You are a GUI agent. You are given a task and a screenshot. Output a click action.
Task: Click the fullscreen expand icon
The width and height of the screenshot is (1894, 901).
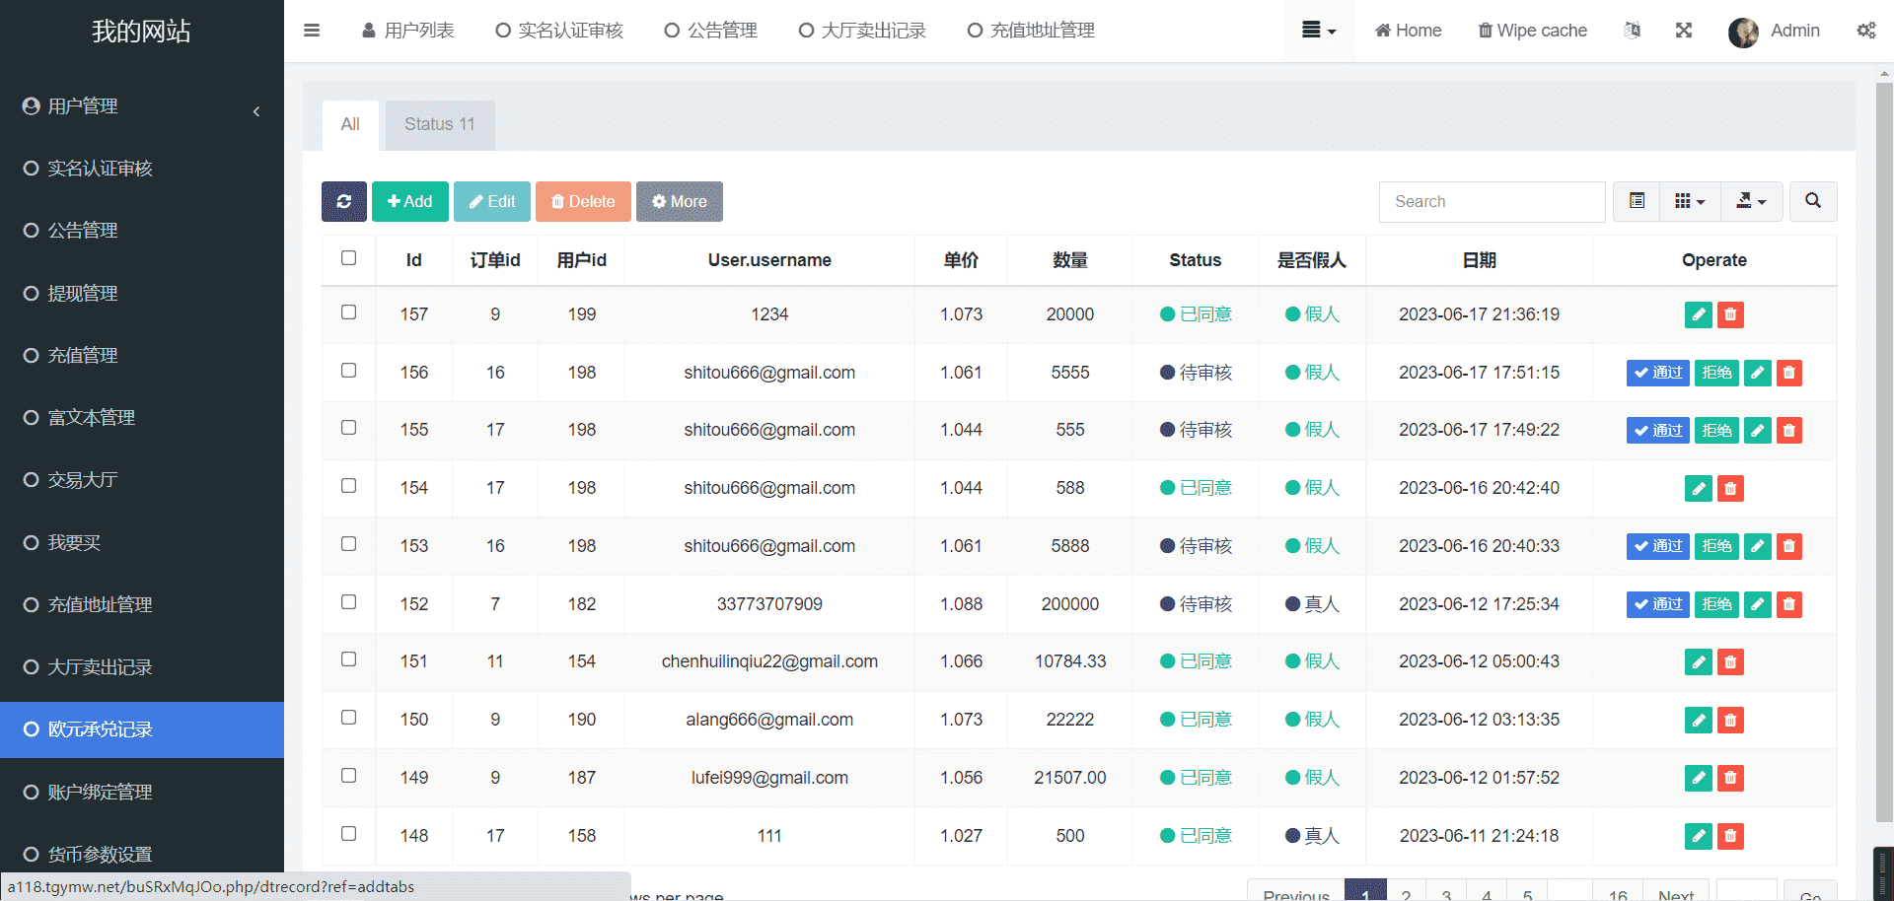coord(1684,31)
